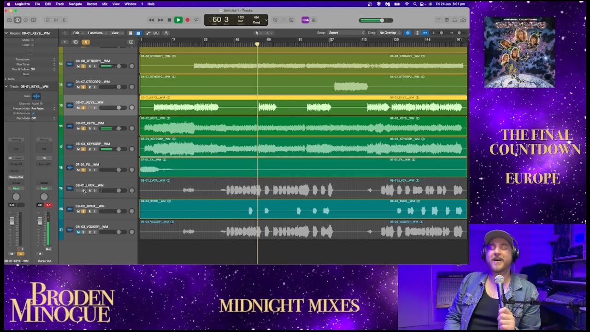The width and height of the screenshot is (590, 332).
Task: Open the List Editors button
Action: [438, 20]
